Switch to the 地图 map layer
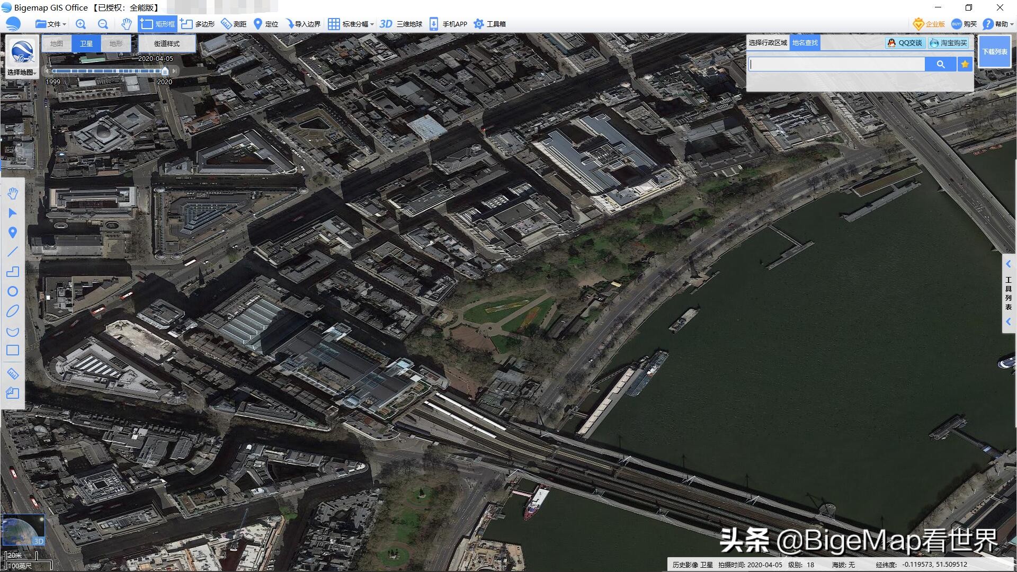This screenshot has width=1017, height=572. (57, 43)
